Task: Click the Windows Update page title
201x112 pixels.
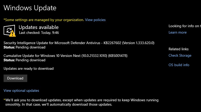Action: (30, 8)
